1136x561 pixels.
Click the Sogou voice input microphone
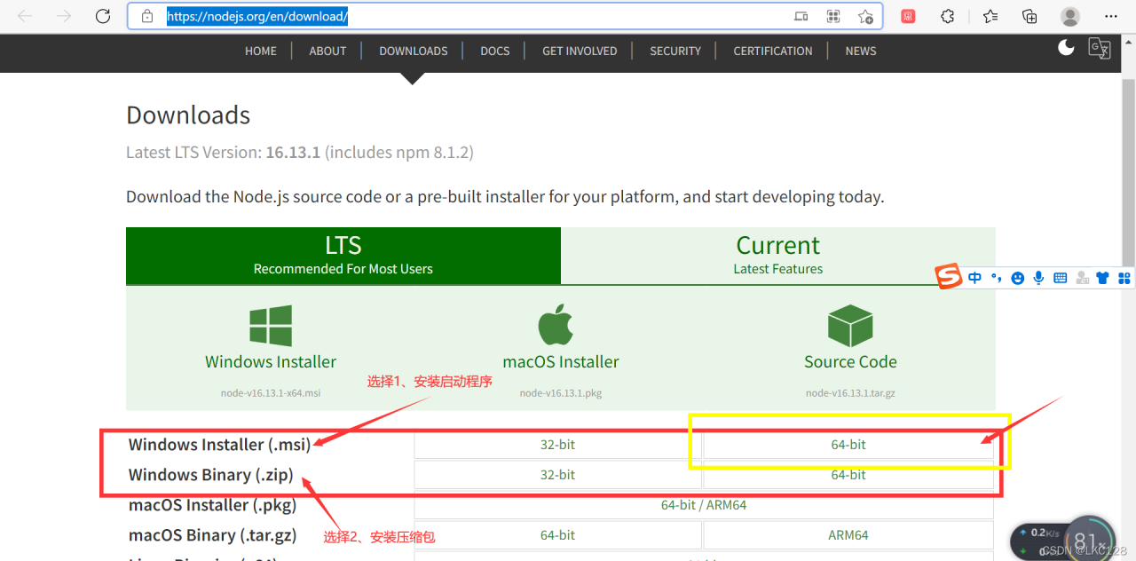(x=1038, y=278)
